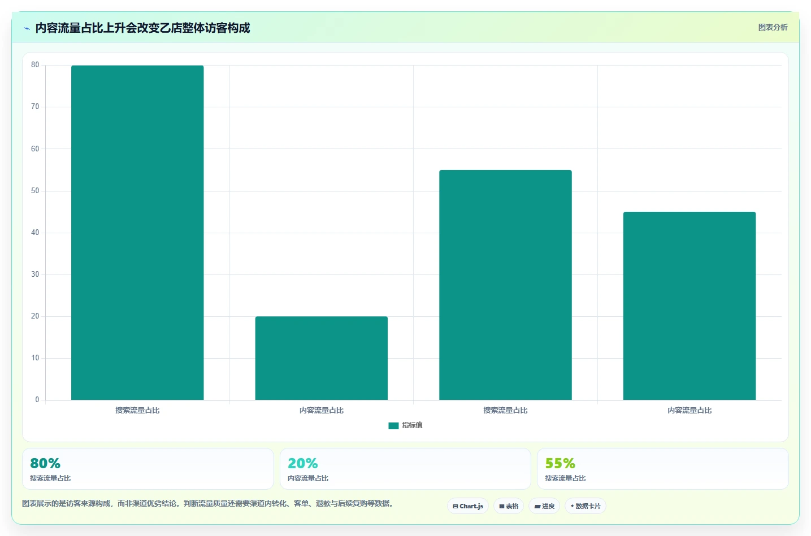Click the y-axis label 0
Screen dimensions: 811x536
click(37, 400)
